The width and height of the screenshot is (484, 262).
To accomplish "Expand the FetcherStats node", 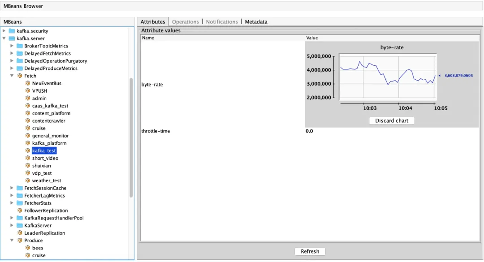I will point(12,203).
